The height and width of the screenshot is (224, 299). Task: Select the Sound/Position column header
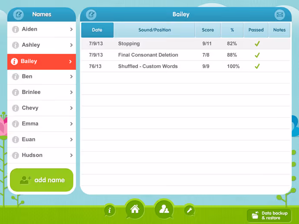pyautogui.click(x=154, y=30)
